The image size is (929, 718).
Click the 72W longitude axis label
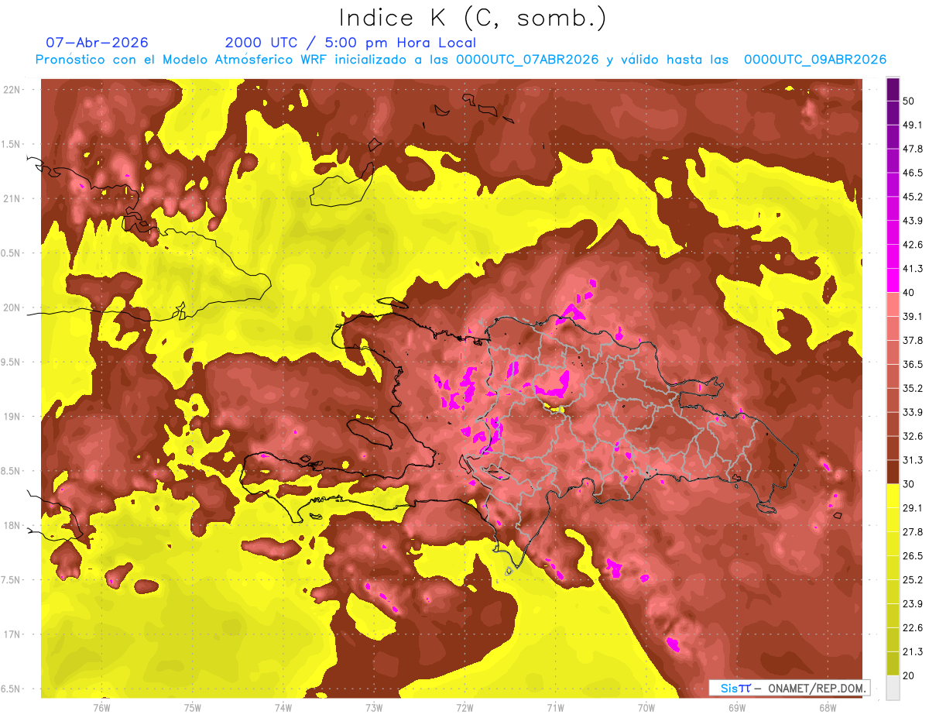[464, 707]
